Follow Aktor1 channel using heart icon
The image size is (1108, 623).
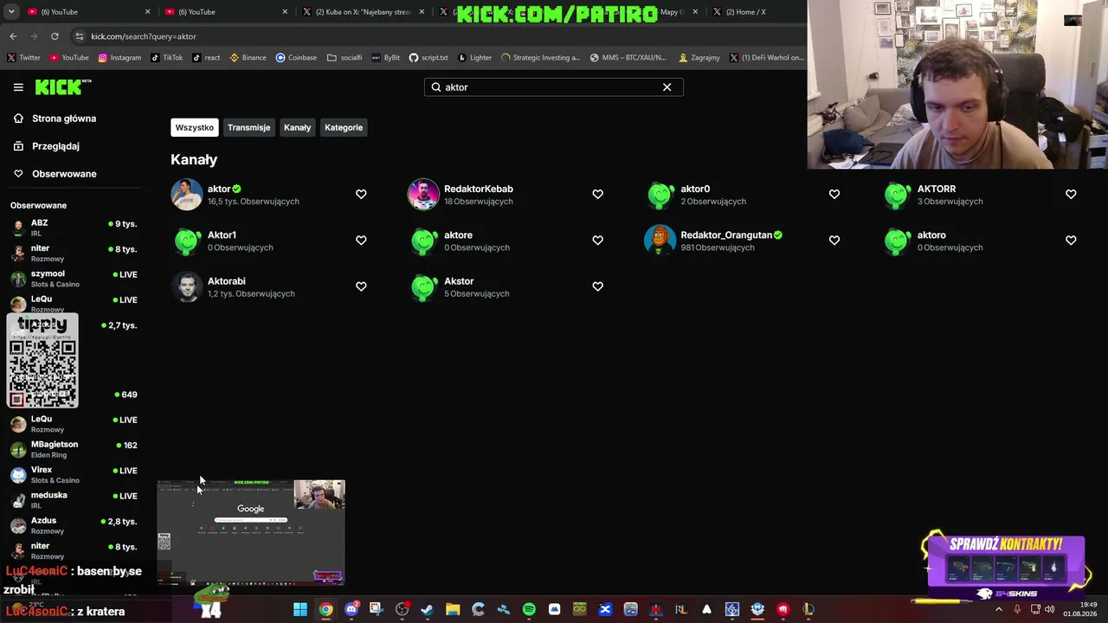361,240
